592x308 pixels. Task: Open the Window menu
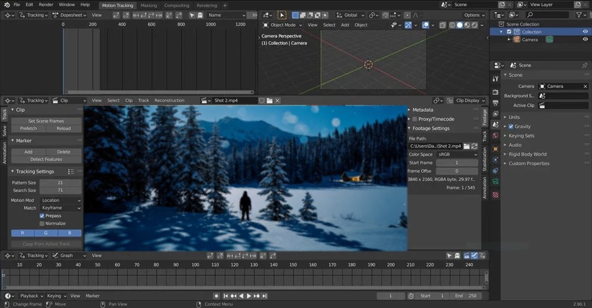coord(67,5)
